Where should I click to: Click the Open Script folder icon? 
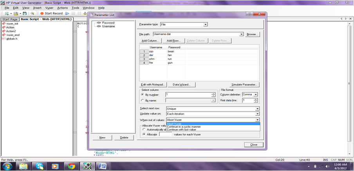tap(16, 14)
